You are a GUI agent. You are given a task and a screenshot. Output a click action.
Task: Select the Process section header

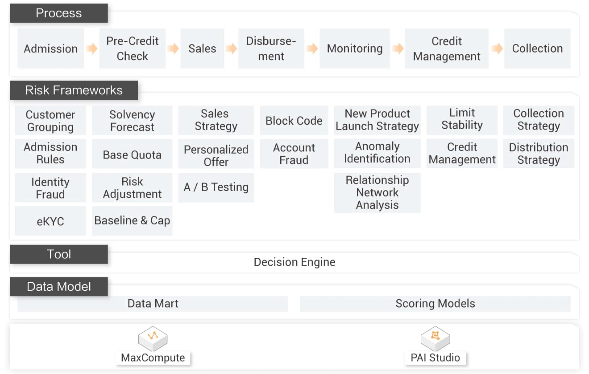(x=59, y=13)
